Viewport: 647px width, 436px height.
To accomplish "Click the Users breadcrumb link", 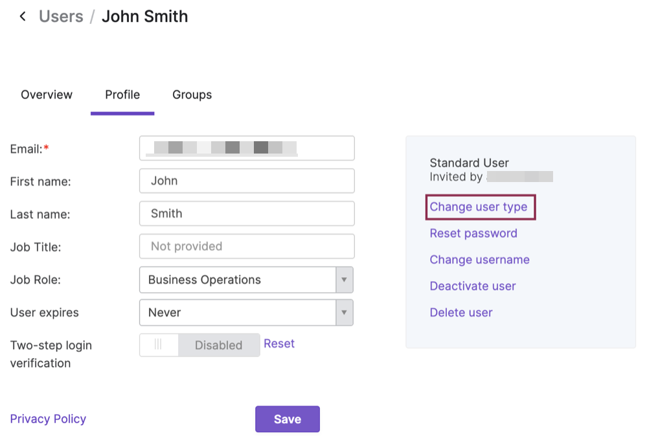I will tap(61, 16).
